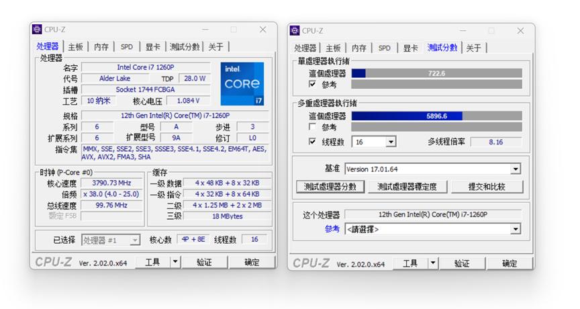Viewport: 580px width, 309px height.
Task: Click 确定 button in left window
Action: pyautogui.click(x=252, y=262)
